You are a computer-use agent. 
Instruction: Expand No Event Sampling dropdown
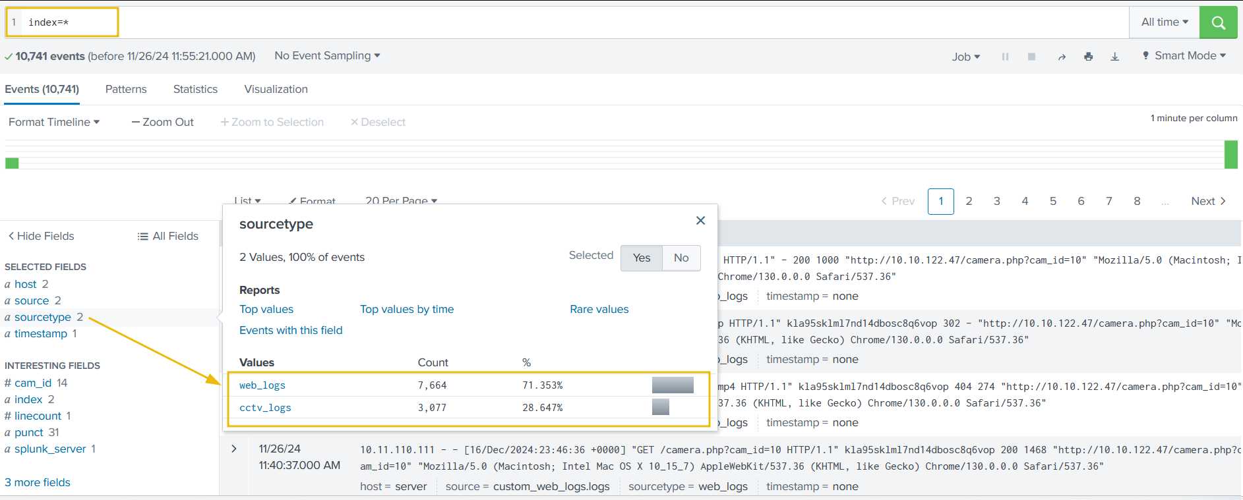tap(327, 56)
